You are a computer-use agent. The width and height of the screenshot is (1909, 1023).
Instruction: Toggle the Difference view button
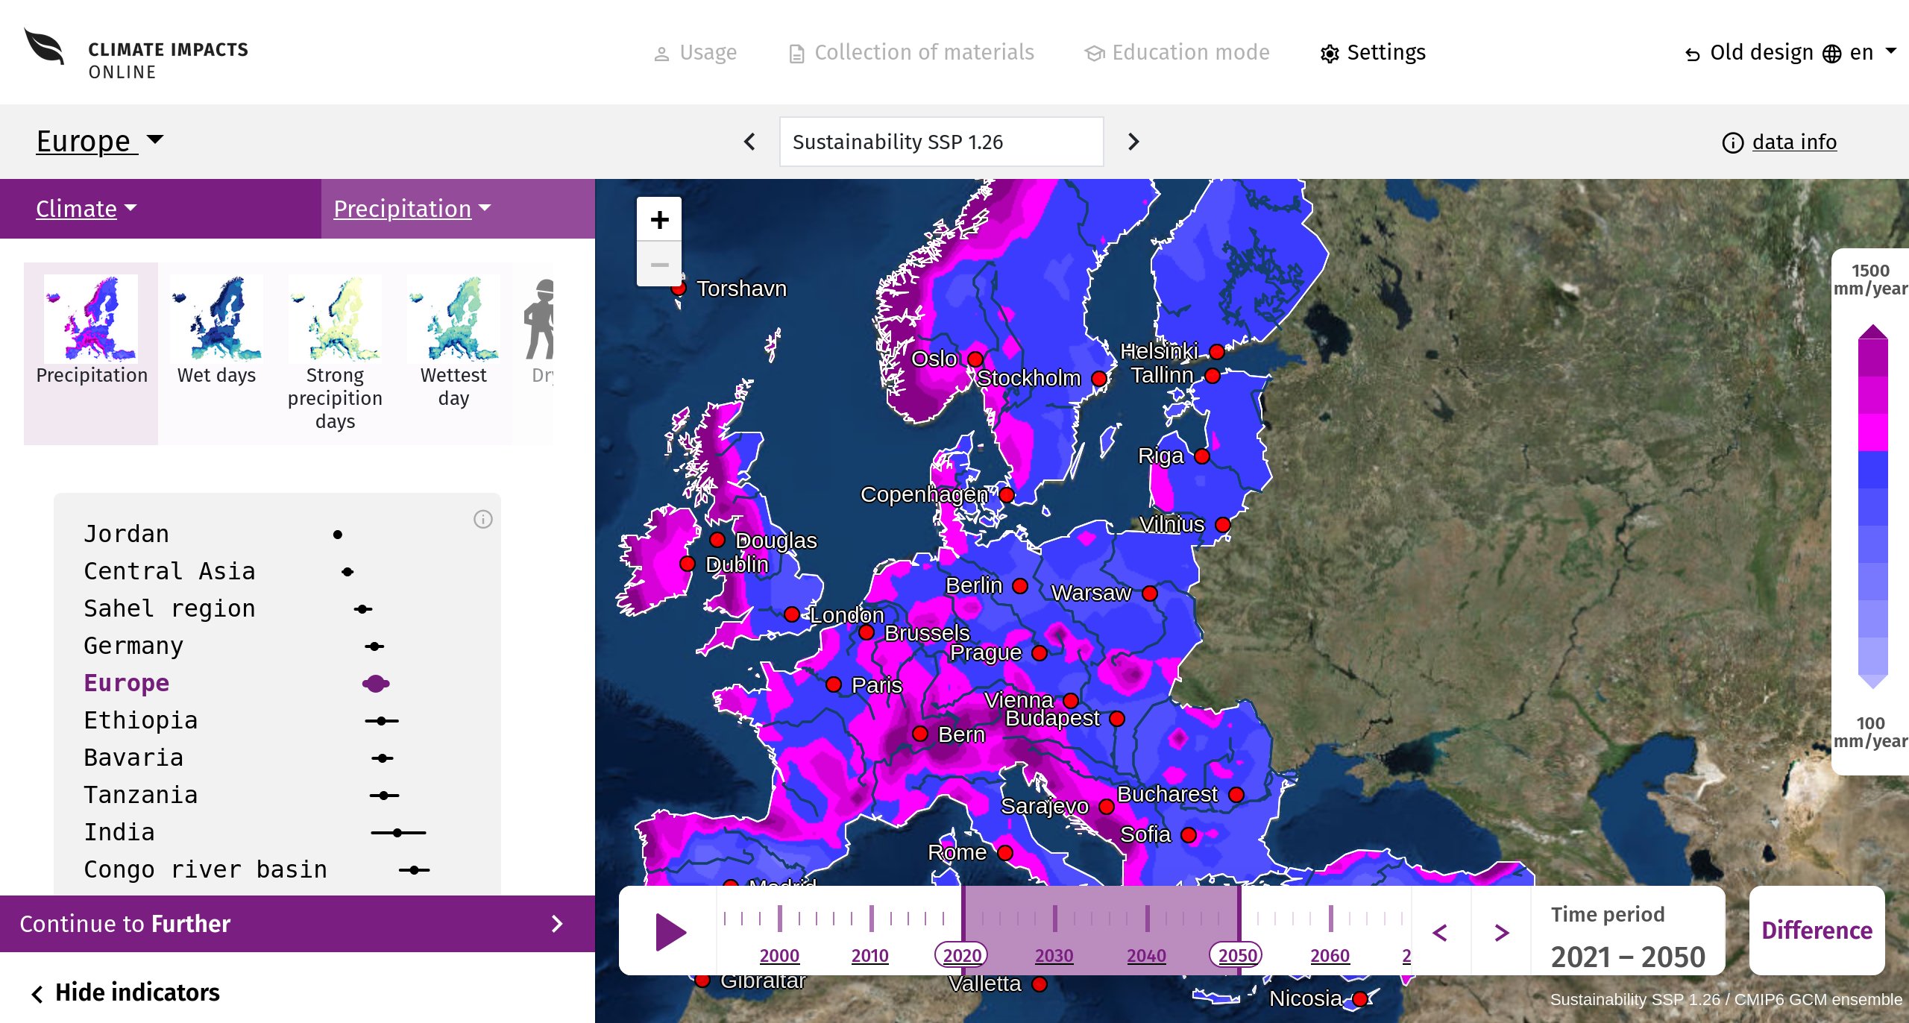pos(1817,931)
